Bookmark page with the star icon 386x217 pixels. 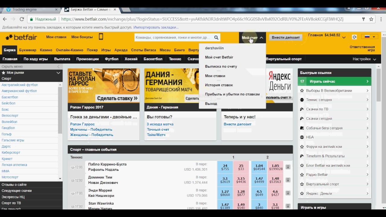371,19
